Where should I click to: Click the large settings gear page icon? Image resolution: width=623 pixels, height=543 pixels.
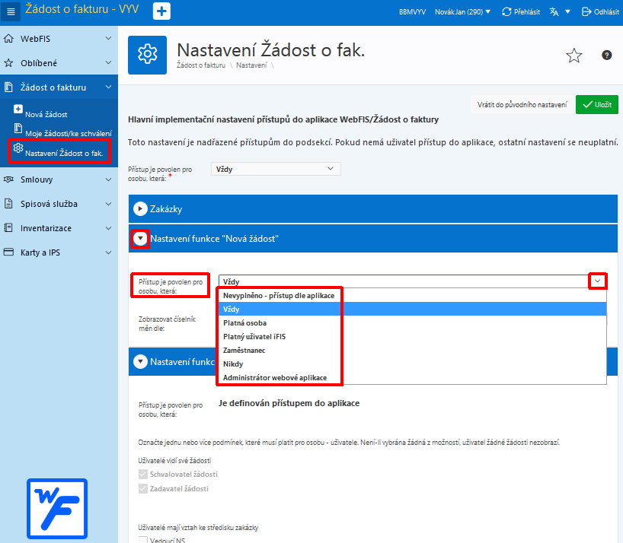pos(148,55)
